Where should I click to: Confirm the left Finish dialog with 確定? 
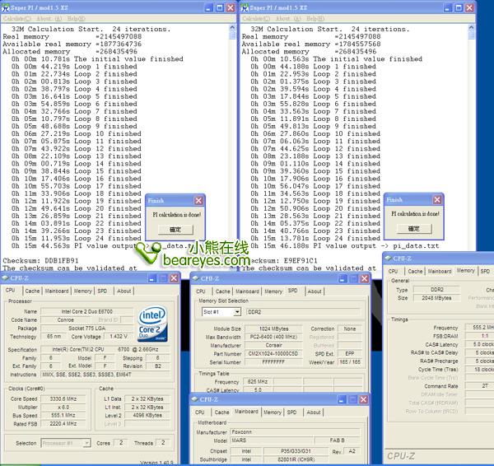pyautogui.click(x=175, y=230)
